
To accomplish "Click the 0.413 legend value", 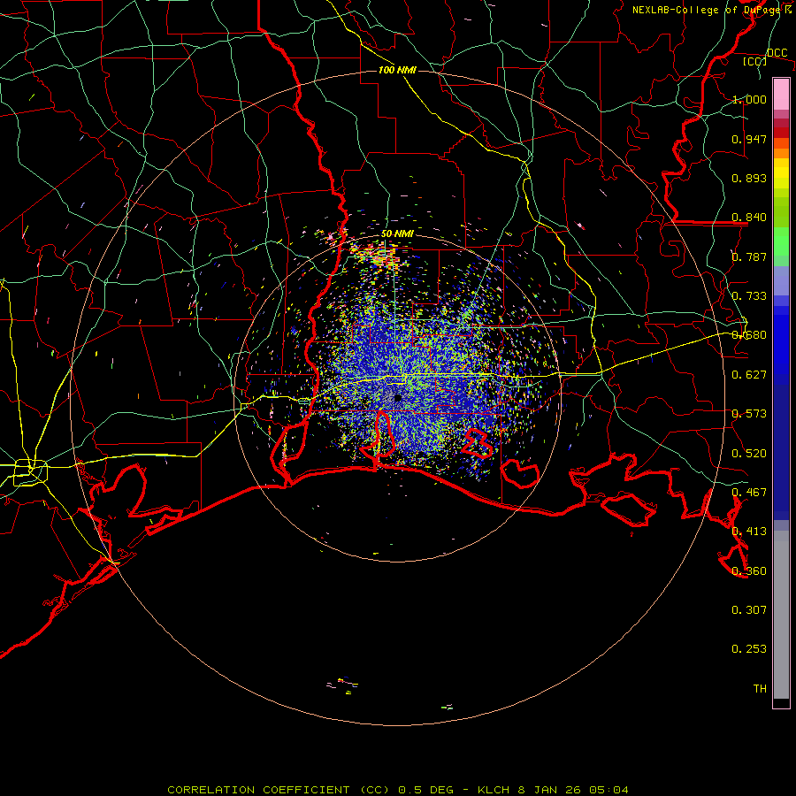I will click(749, 532).
